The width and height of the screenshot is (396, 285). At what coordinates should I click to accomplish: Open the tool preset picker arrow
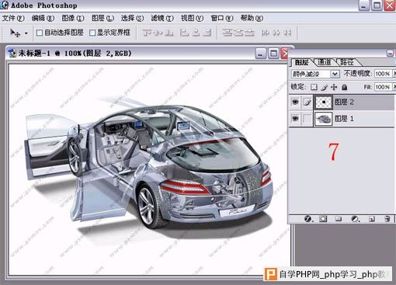(x=26, y=33)
